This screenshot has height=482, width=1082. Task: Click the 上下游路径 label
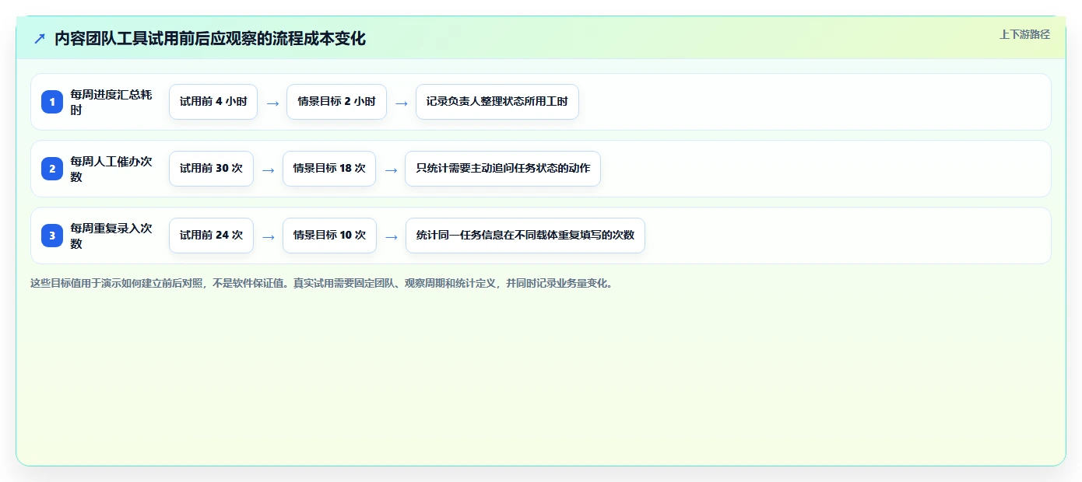click(1024, 34)
